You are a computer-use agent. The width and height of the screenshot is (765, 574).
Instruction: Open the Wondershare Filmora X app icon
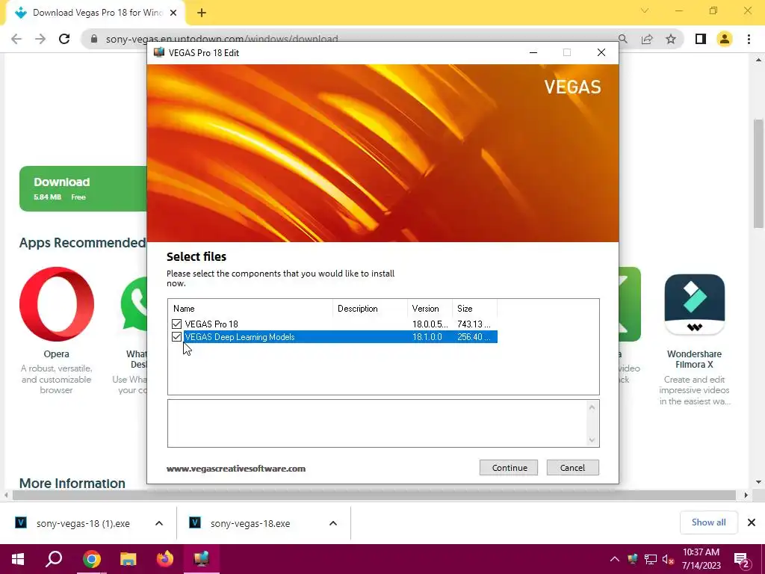coord(694,304)
